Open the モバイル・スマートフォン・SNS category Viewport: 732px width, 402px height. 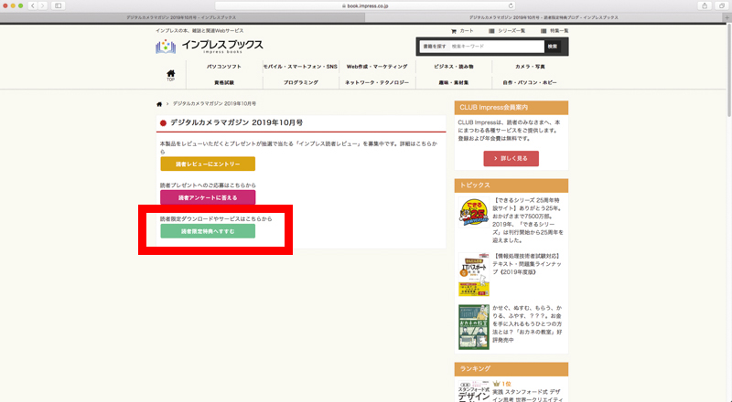[300, 67]
